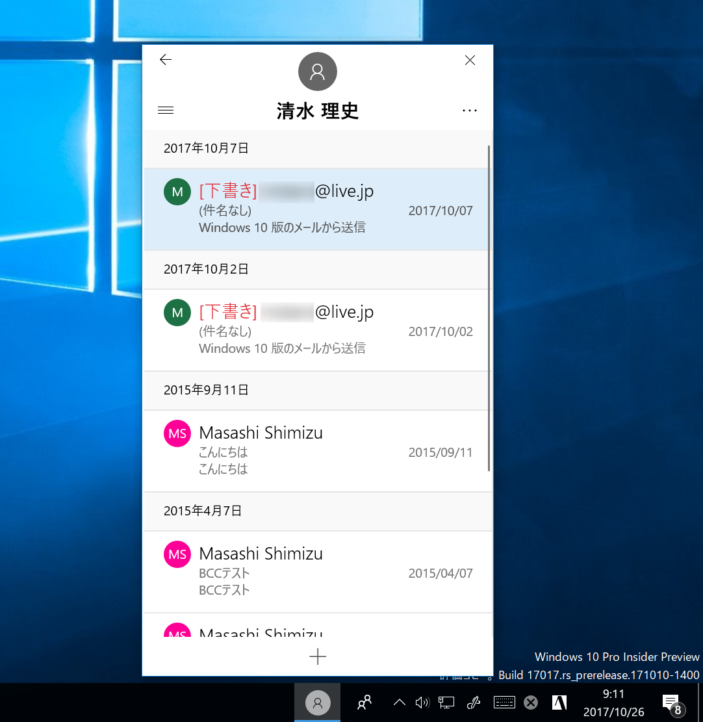
Task: Click the pink MS avatar on こんにちは mail
Action: tap(177, 433)
